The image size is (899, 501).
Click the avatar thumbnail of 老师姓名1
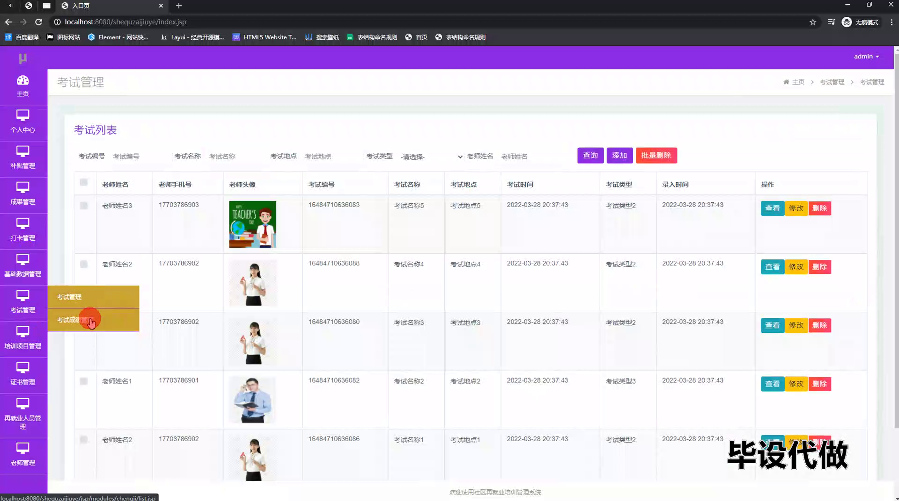[252, 400]
